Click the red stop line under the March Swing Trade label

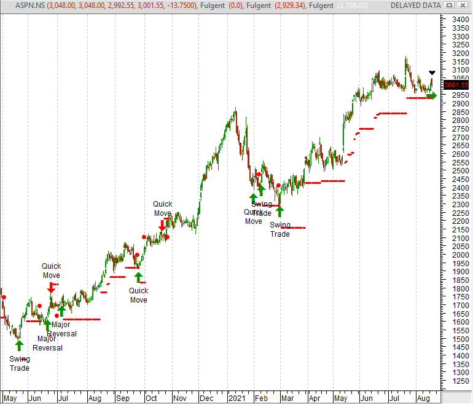click(x=292, y=228)
